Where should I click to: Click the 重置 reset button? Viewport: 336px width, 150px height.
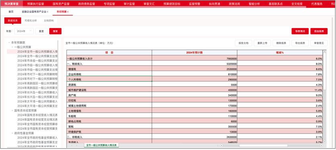pyautogui.click(x=41, y=31)
